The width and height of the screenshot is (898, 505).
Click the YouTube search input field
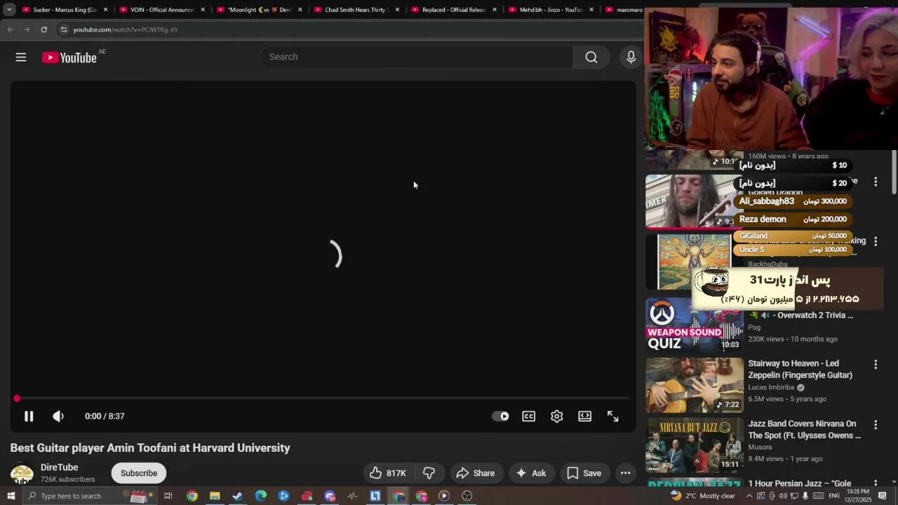(x=417, y=57)
